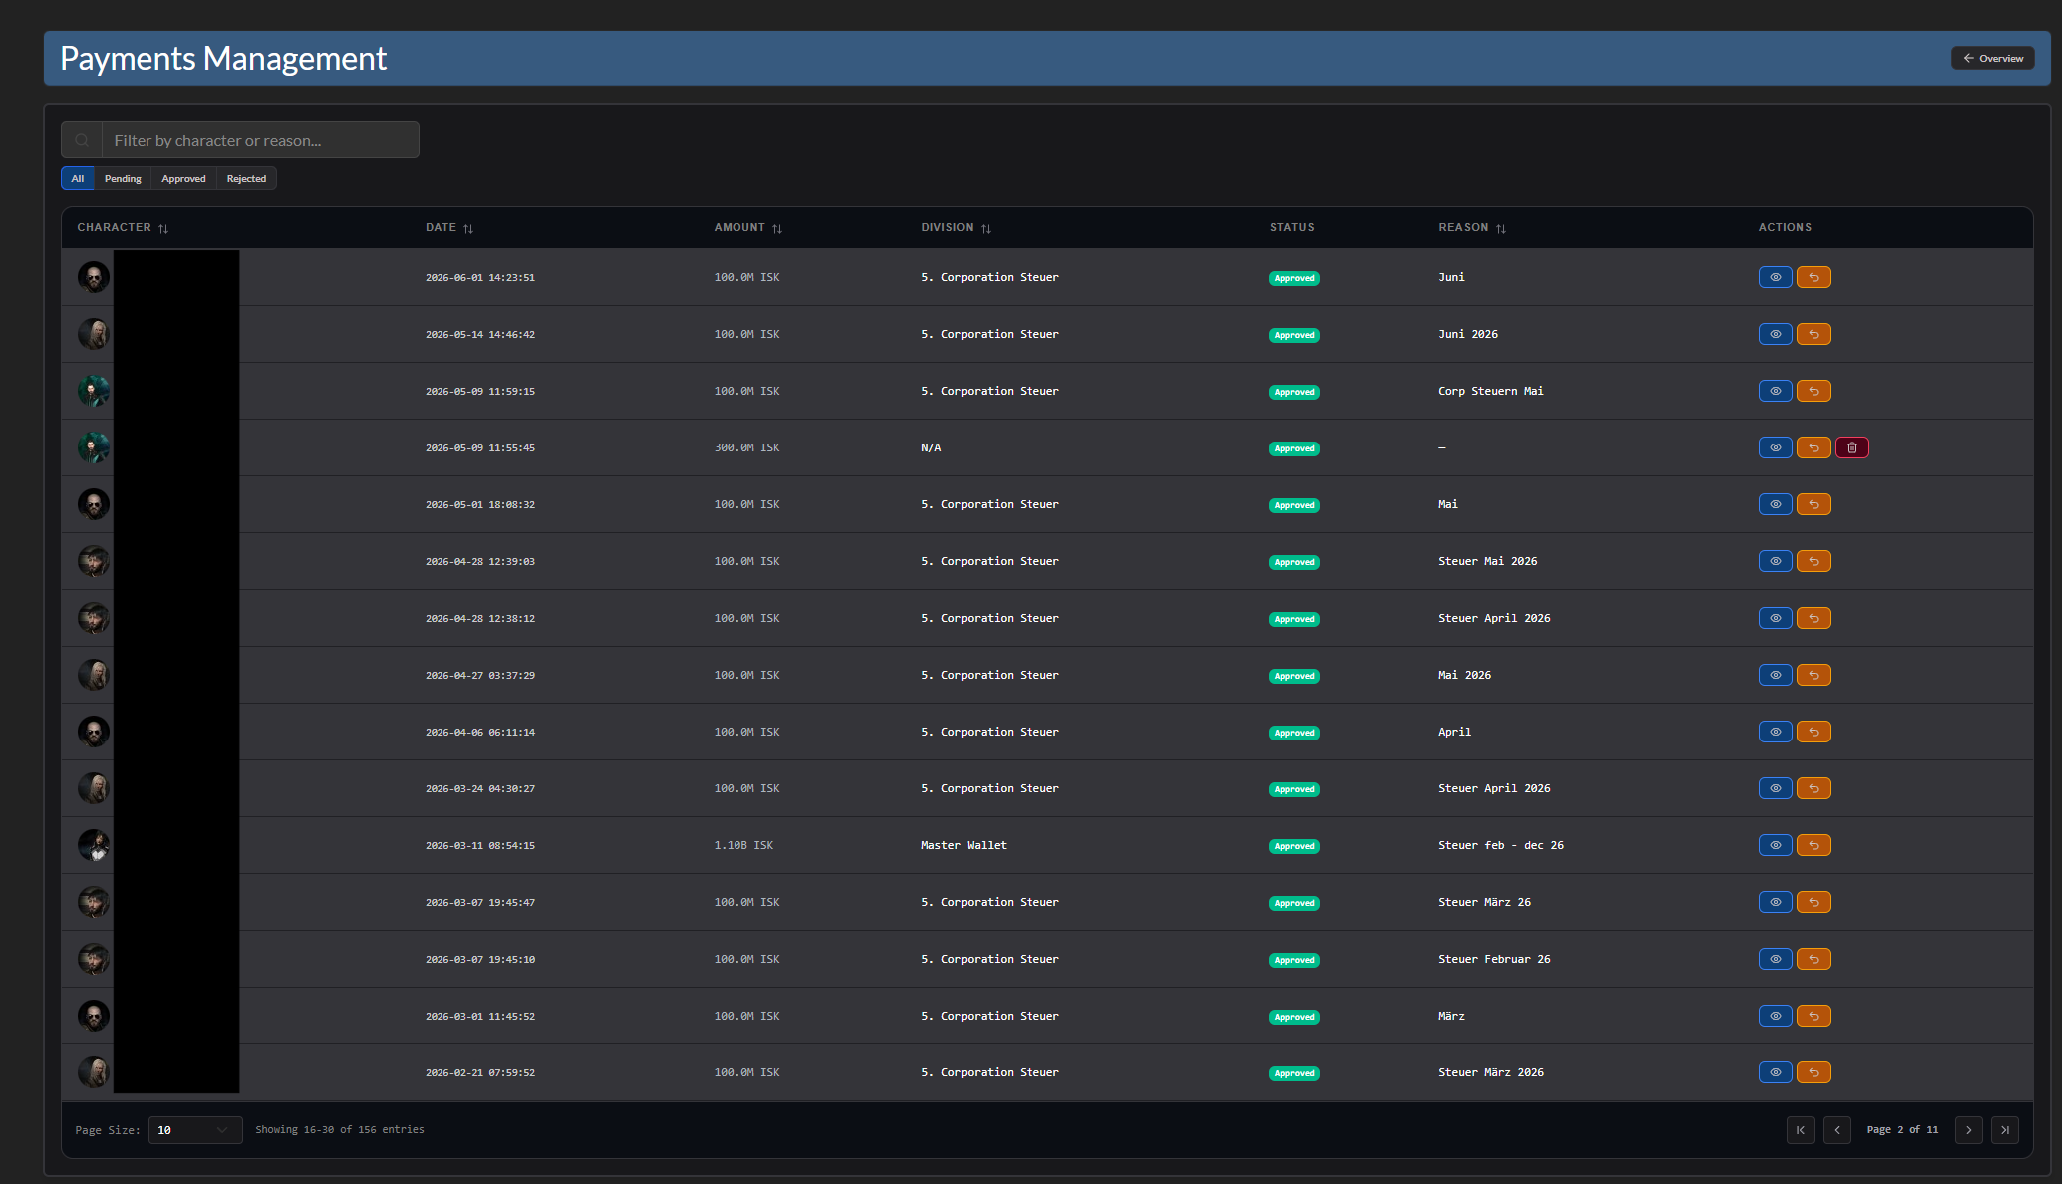Viewport: 2062px width, 1184px height.
Task: View the payment with reason Mai
Action: pyautogui.click(x=1775, y=504)
